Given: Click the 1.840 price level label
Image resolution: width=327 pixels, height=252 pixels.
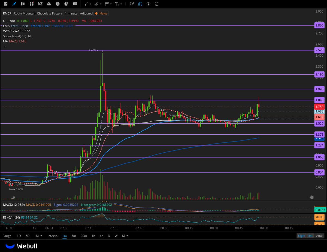Looking at the screenshot, I should [x=319, y=100].
